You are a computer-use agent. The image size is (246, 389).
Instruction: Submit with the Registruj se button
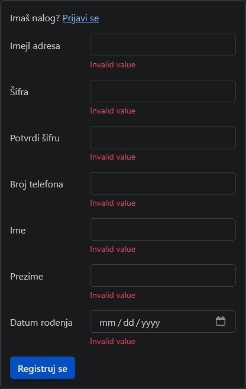[43, 368]
